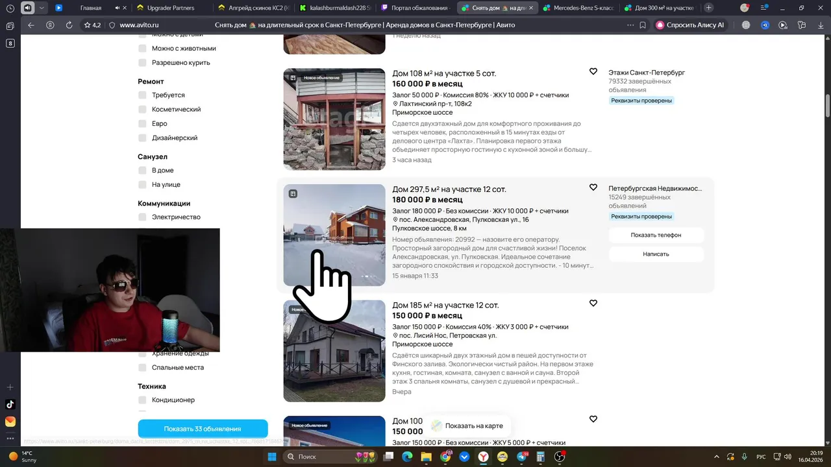Open the 108 m² house photo thumbnail
Image resolution: width=831 pixels, height=467 pixels.
pos(334,119)
